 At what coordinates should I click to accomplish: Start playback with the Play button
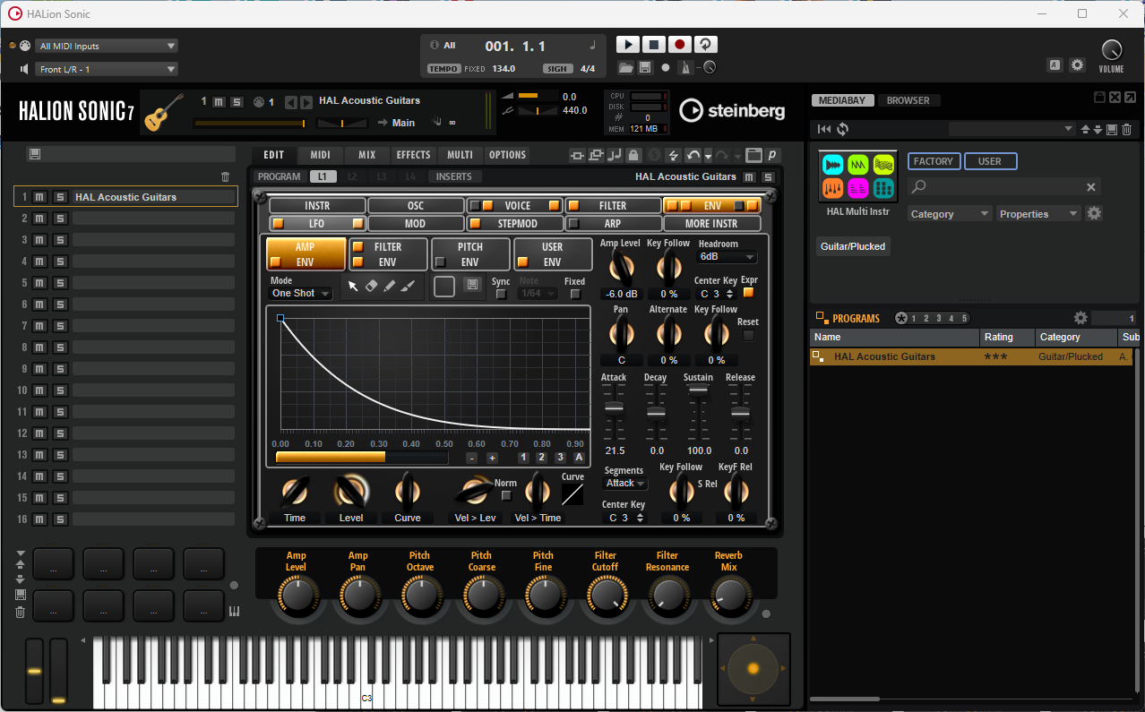(x=628, y=45)
